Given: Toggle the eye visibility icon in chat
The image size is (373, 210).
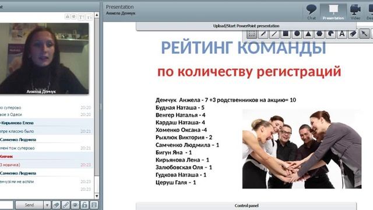Looking at the screenshot, I should click(75, 205).
